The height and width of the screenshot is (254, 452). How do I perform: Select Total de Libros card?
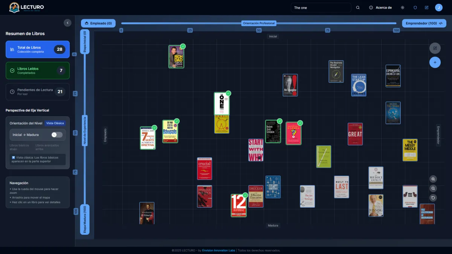click(x=38, y=49)
